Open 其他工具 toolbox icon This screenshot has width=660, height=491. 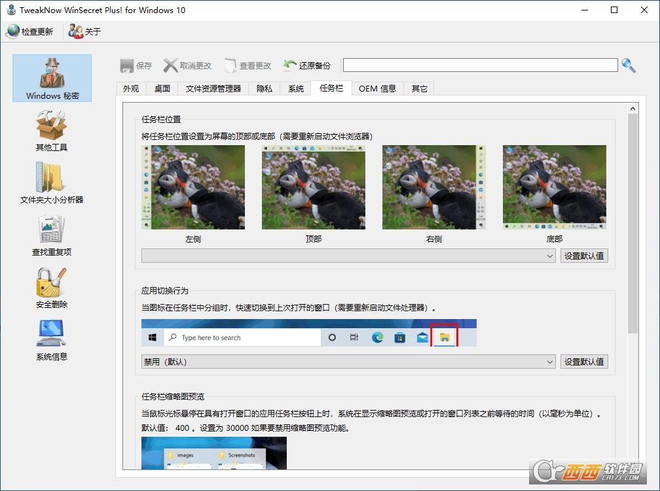point(51,125)
